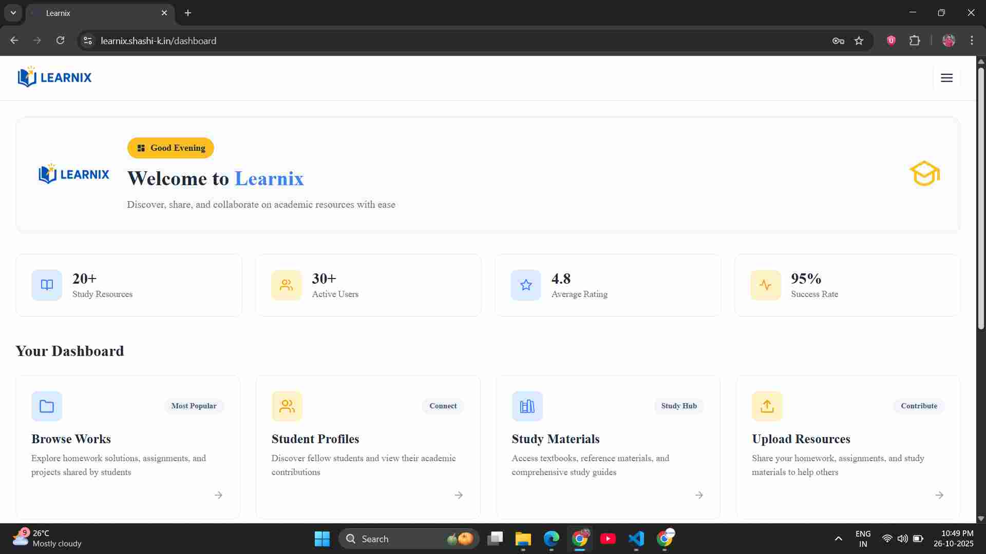Click the Study Resources book icon
Screen dimensions: 986x554
coord(47,285)
